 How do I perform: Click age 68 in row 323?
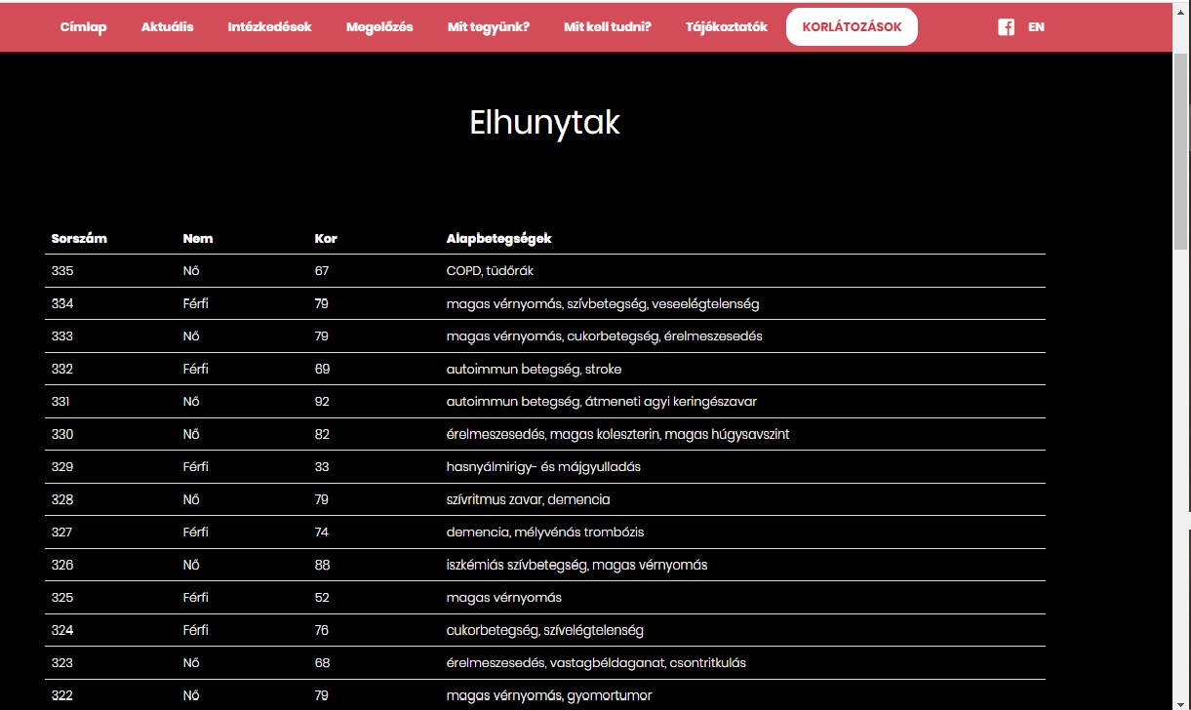(322, 663)
